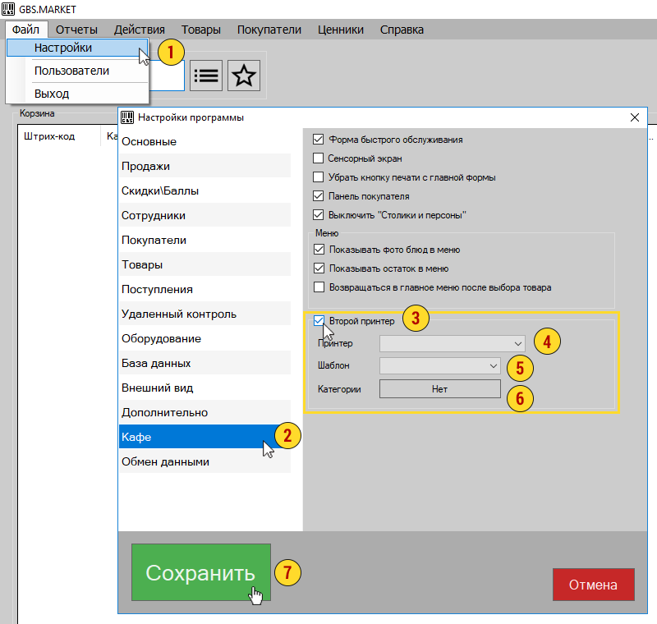
Task: Open the Продажи settings section
Action: pos(204,166)
